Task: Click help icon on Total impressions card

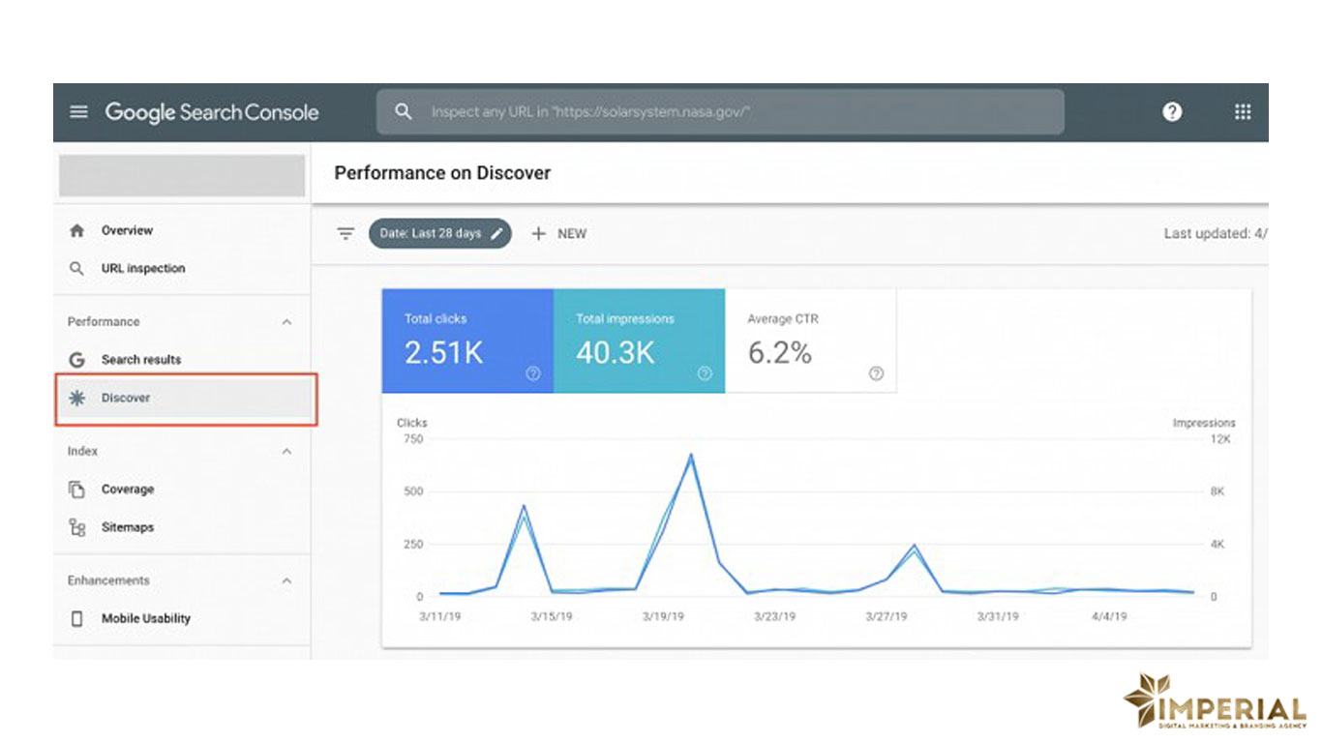Action: tap(705, 373)
